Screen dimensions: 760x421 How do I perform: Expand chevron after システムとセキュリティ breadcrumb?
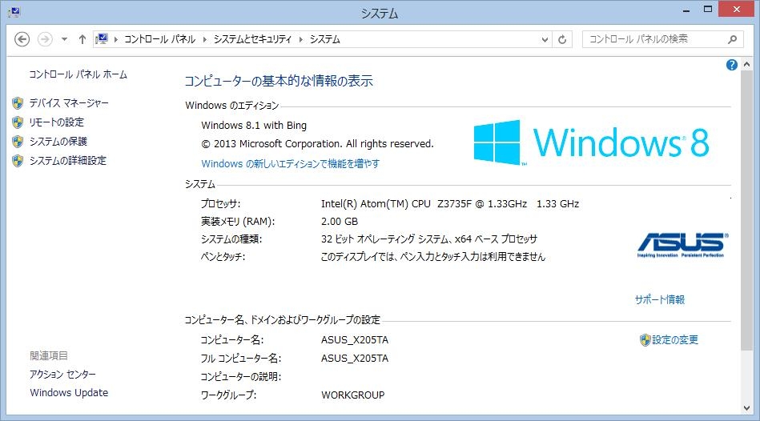pos(301,39)
